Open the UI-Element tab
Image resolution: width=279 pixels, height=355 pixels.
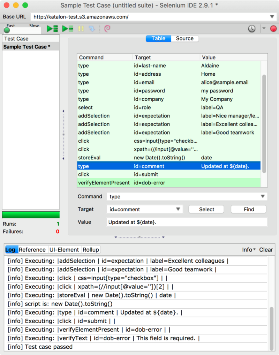(x=64, y=250)
